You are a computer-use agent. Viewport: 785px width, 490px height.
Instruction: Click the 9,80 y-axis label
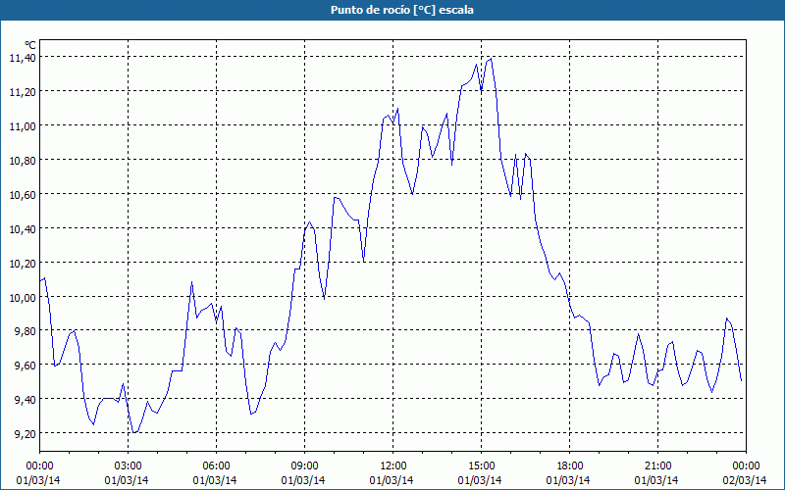[26, 331]
